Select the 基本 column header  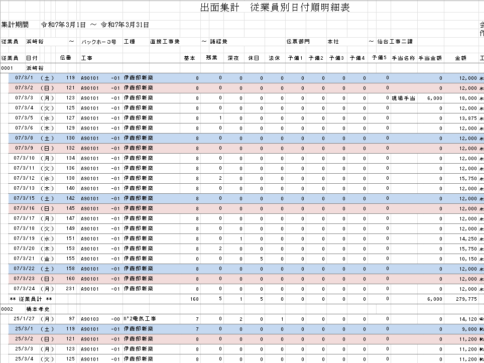(189, 58)
